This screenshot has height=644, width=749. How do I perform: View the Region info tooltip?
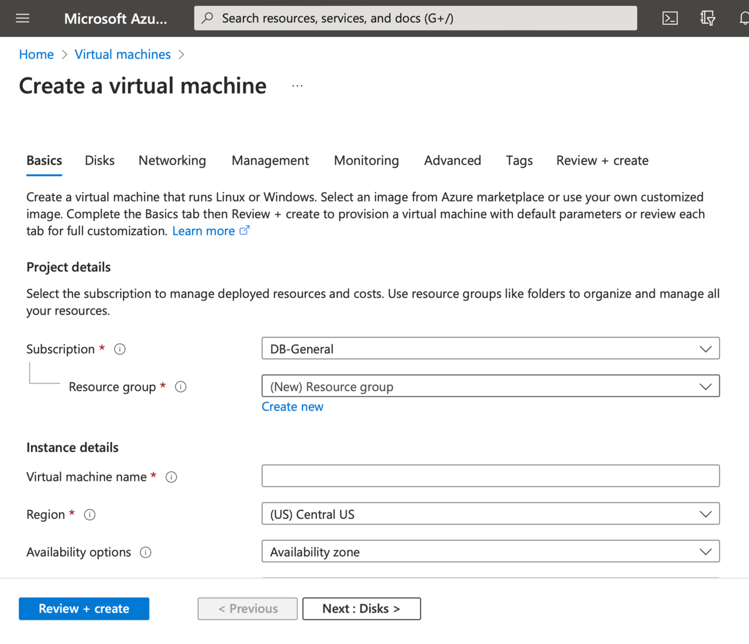point(90,515)
